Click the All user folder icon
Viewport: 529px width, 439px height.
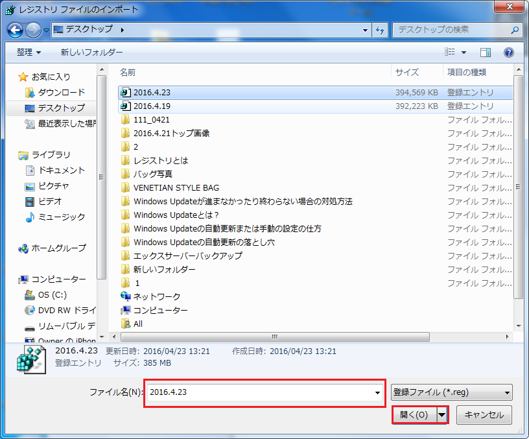pyautogui.click(x=126, y=324)
